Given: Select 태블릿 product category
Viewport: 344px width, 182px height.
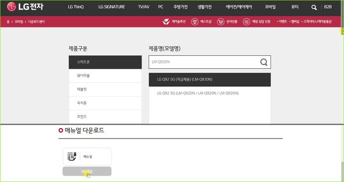Looking at the screenshot, I should coord(105,89).
